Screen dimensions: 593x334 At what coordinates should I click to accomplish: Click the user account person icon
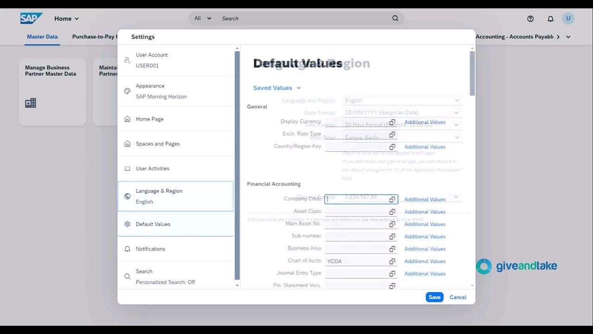coord(127,60)
